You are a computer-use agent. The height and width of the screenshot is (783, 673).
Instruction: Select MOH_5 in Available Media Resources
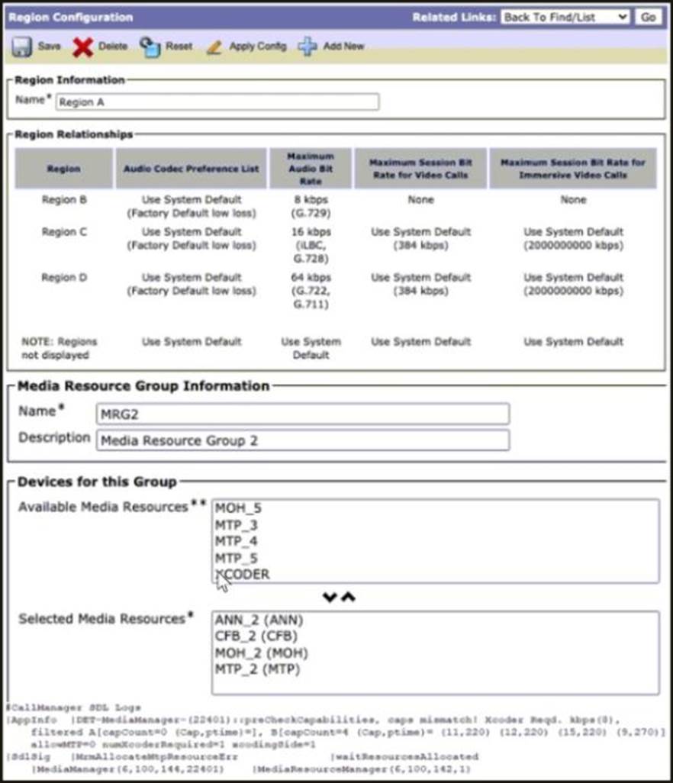click(238, 508)
